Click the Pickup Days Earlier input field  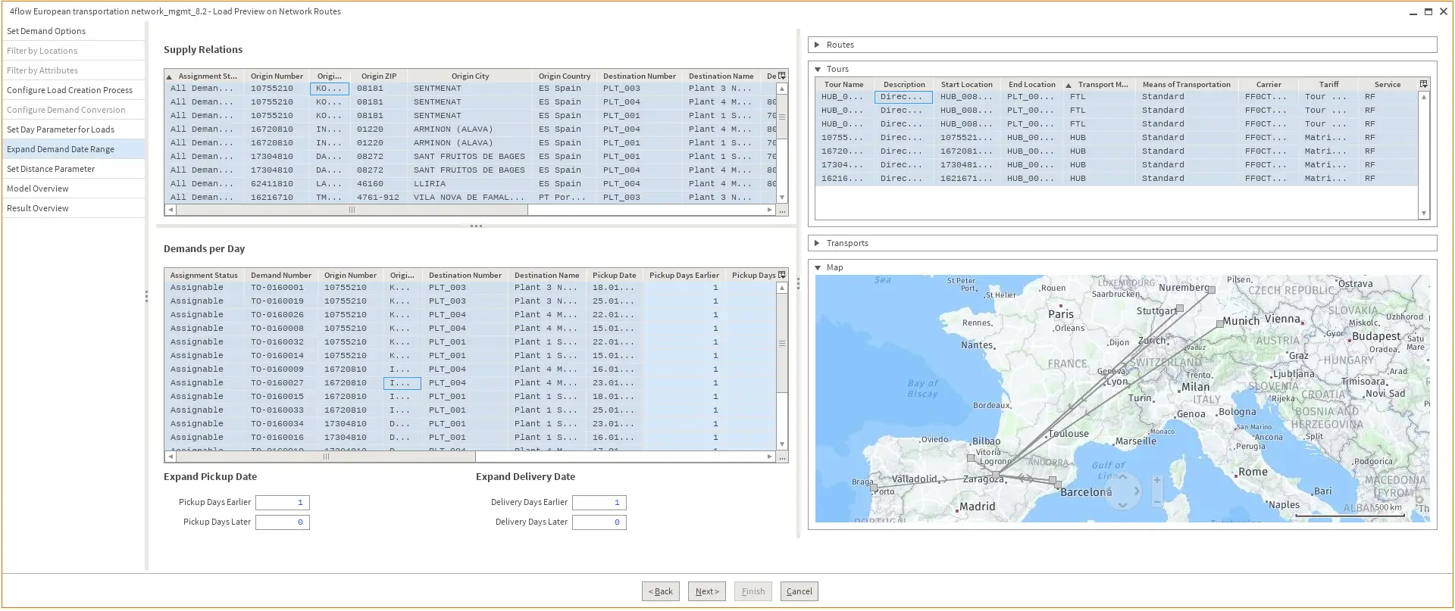pos(282,503)
